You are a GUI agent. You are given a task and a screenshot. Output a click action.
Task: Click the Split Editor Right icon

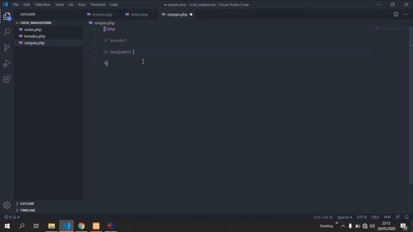[396, 14]
